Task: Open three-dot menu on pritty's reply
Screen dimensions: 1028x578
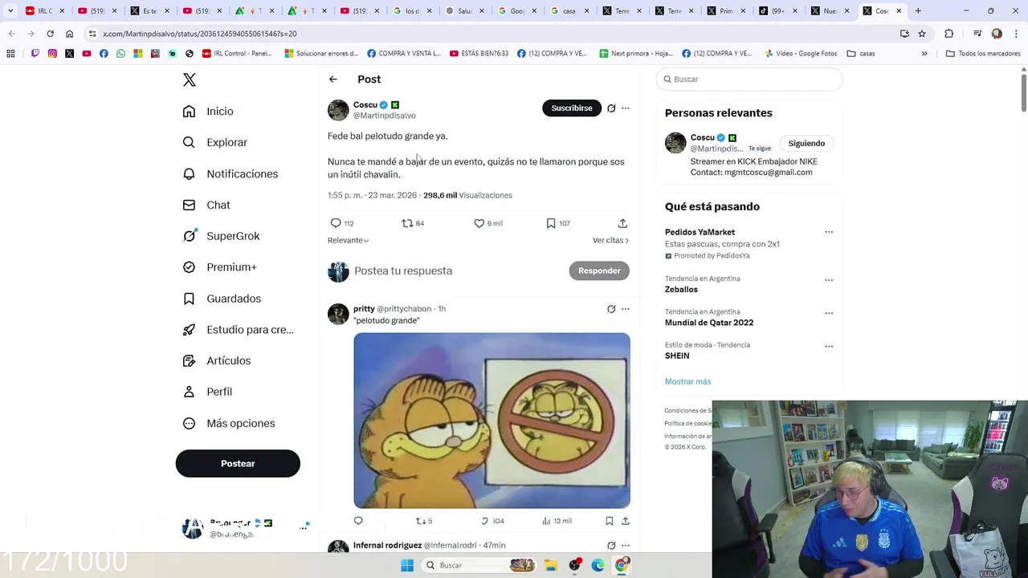Action: [626, 309]
